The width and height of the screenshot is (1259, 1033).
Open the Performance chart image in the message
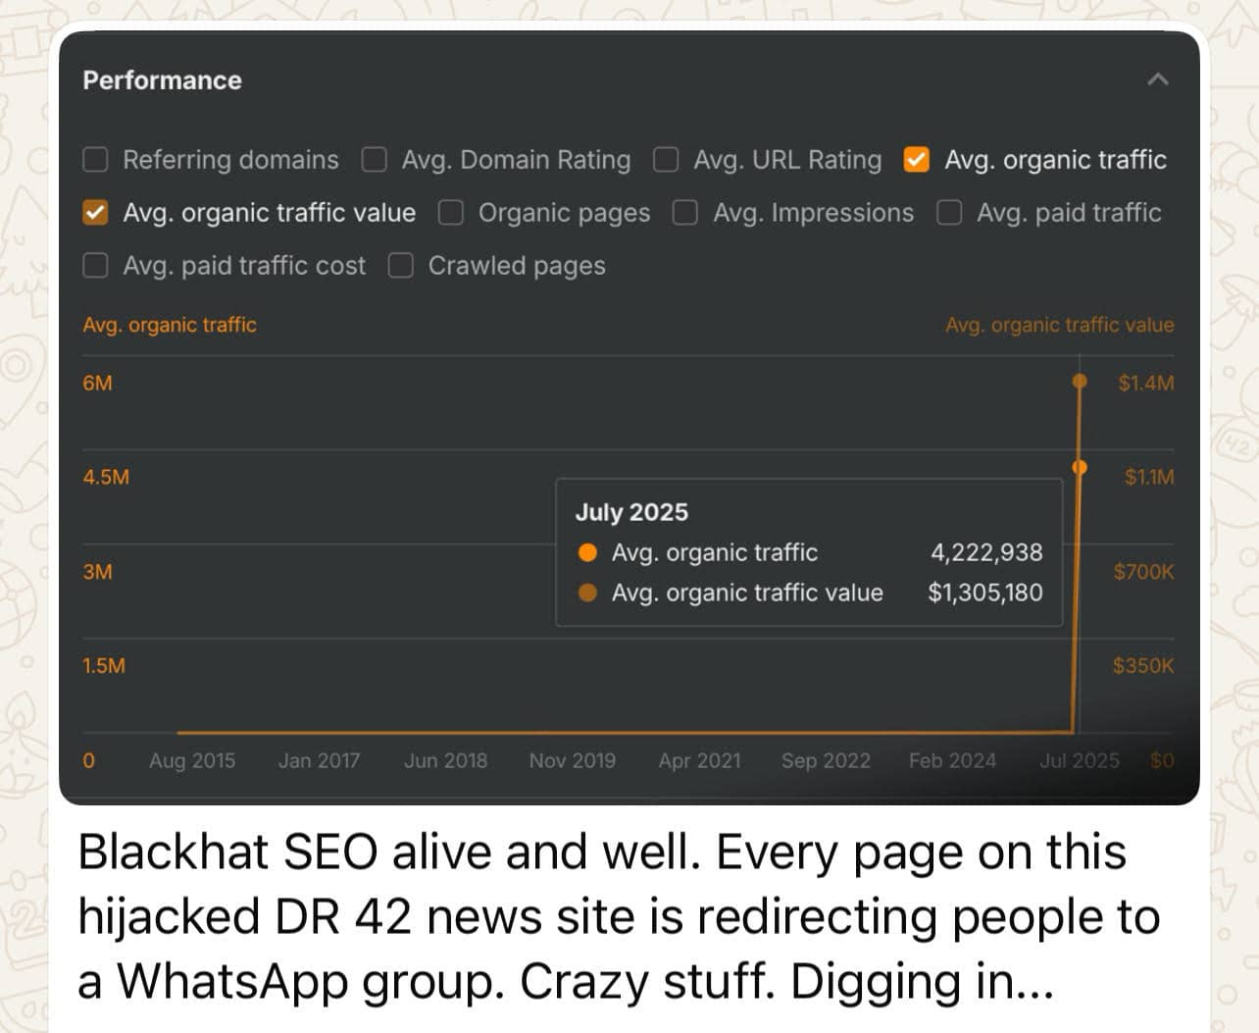pyautogui.click(x=629, y=418)
